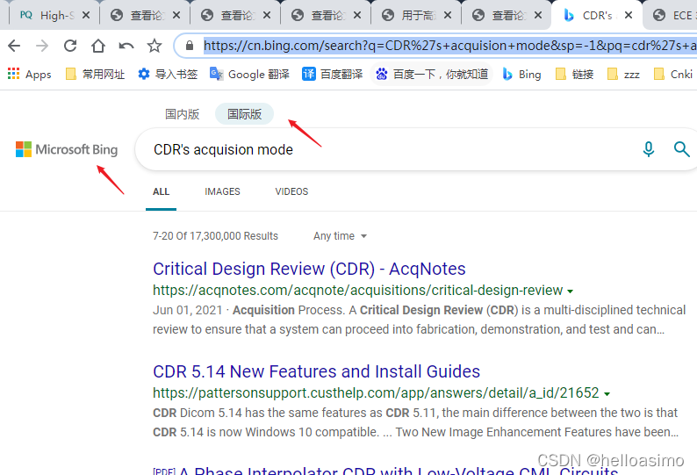Go back using the browser back arrow
The height and width of the screenshot is (475, 697).
[x=14, y=46]
